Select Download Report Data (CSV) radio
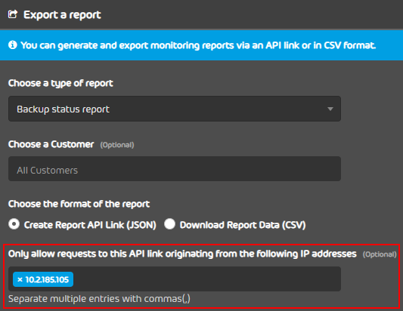 tap(169, 224)
